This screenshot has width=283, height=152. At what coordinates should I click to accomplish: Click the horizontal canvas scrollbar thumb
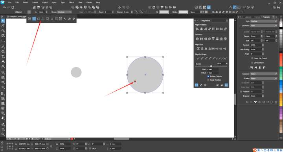coord(121,139)
